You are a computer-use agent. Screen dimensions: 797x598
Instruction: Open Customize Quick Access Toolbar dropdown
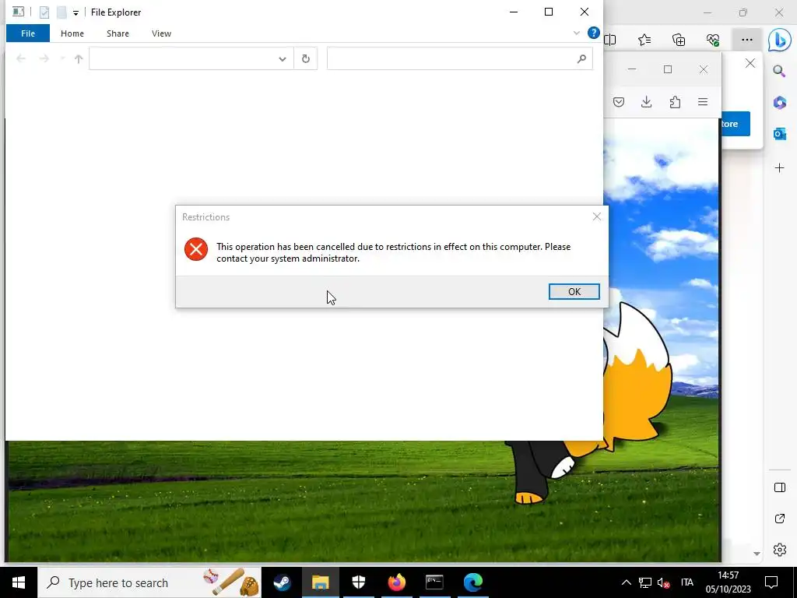(x=75, y=12)
